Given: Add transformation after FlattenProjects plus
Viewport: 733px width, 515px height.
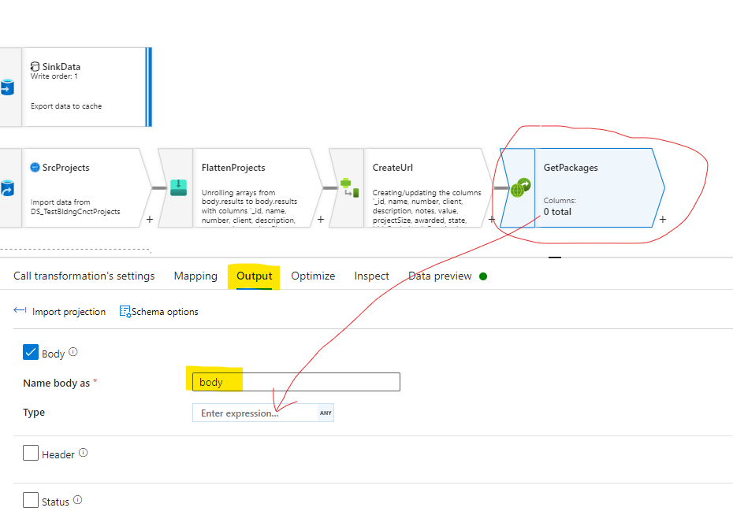Looking at the screenshot, I should (x=321, y=219).
